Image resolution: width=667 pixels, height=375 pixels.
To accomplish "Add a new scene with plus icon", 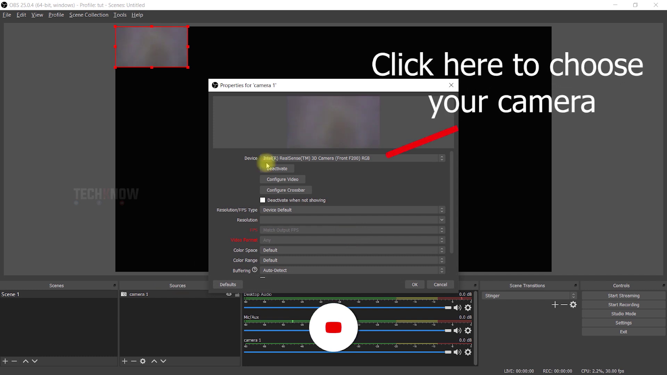I will point(5,361).
